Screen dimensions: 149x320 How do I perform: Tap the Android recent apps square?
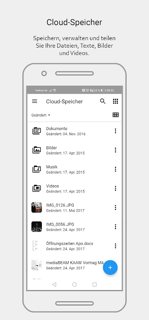[94, 284]
